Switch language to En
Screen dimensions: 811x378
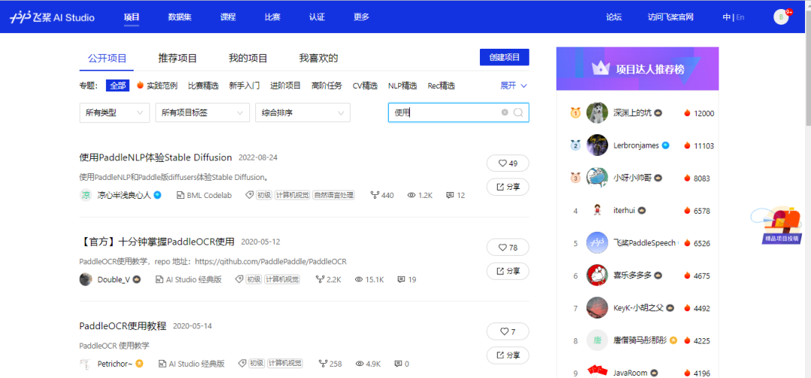coord(740,17)
